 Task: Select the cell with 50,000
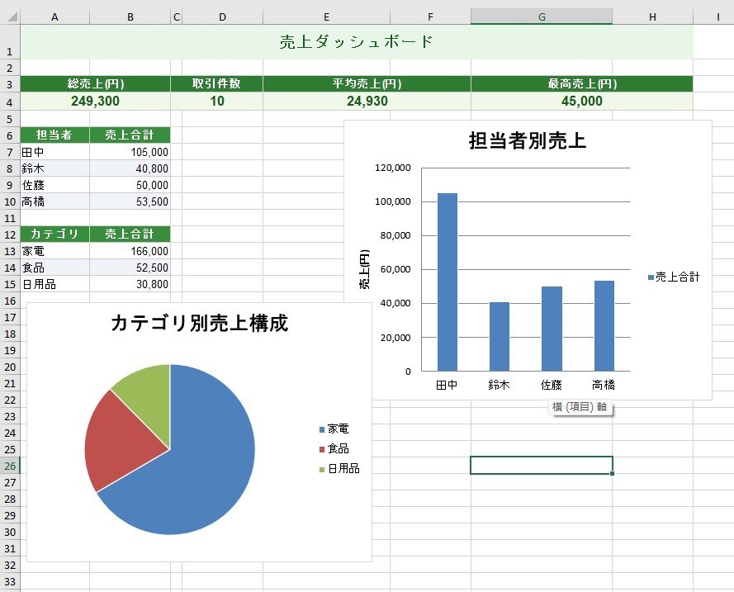[x=130, y=185]
